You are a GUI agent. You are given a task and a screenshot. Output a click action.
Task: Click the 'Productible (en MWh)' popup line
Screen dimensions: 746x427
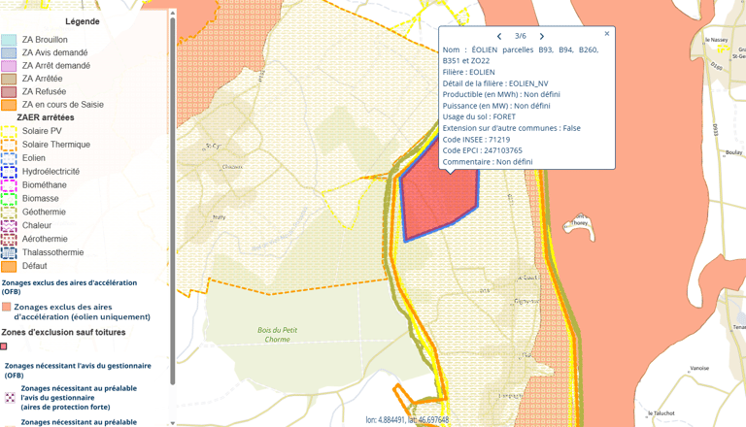[x=501, y=95]
